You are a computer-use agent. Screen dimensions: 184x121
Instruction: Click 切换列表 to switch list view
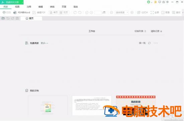140,31
